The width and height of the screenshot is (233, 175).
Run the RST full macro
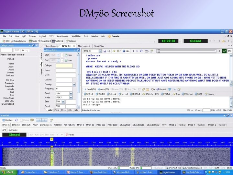pyautogui.click(x=135, y=94)
